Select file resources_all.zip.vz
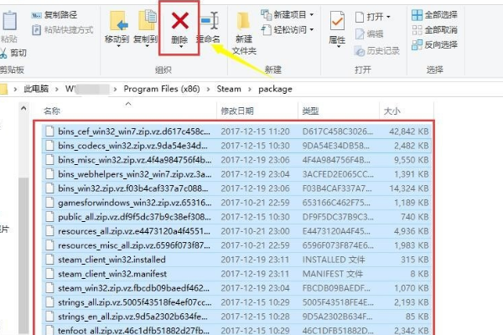Image resolution: width=503 pixels, height=335 pixels. pyautogui.click(x=236, y=231)
